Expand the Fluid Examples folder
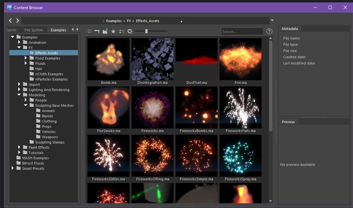 click(25, 58)
